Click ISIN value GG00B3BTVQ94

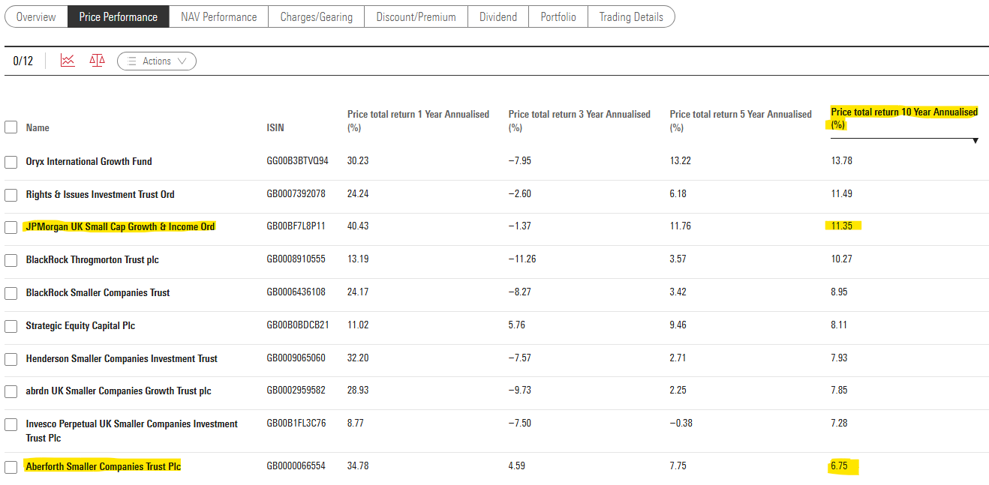point(297,161)
